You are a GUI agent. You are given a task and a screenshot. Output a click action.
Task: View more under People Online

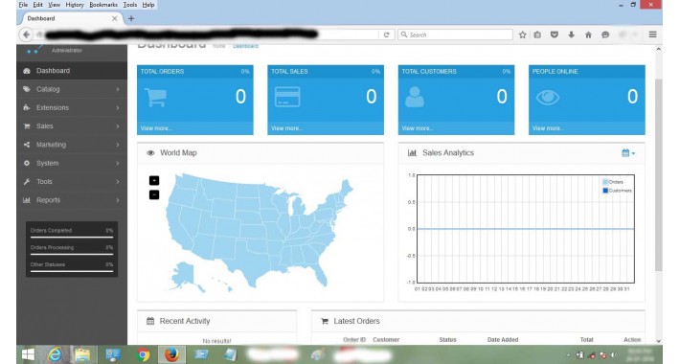click(548, 128)
